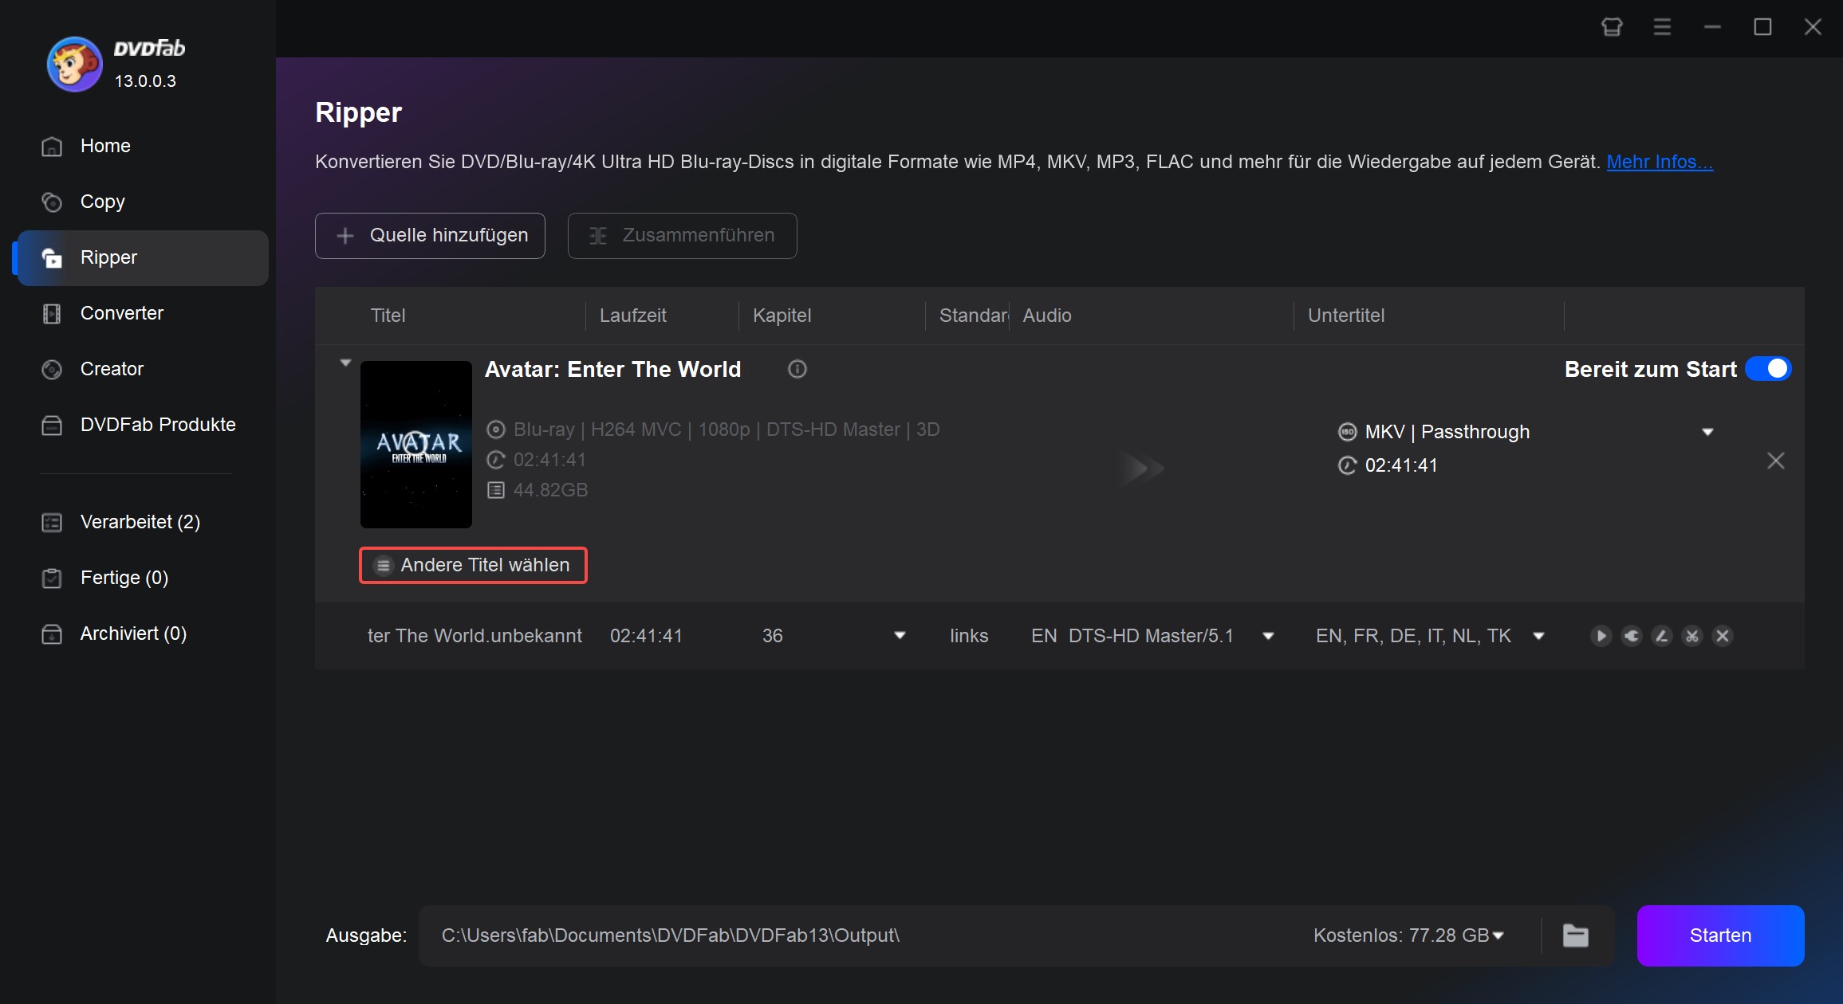
Task: Click the Titel column header
Action: pos(388,316)
